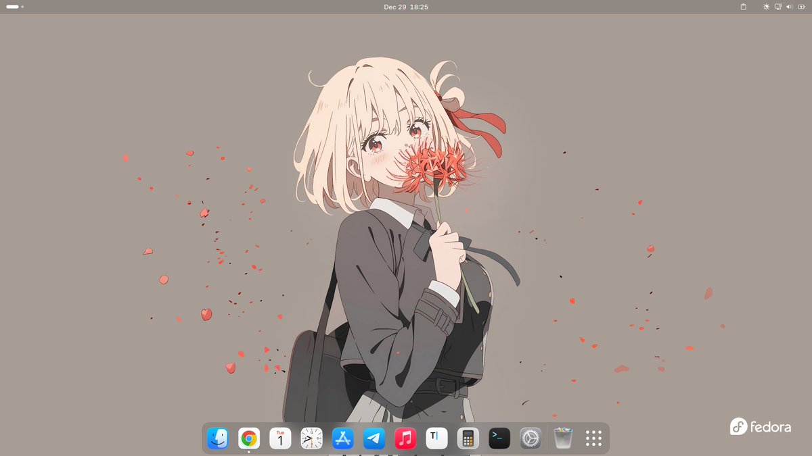The height and width of the screenshot is (456, 812).
Task: Open the clipboard indicator in top bar
Action: 744,7
